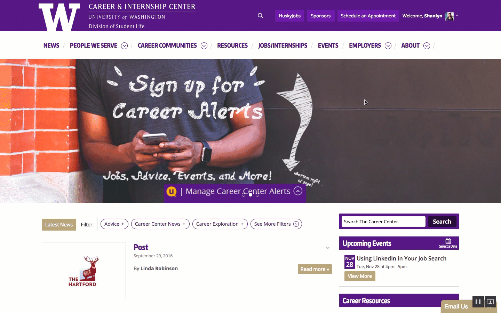Select the first carousel slide dot

(244, 195)
